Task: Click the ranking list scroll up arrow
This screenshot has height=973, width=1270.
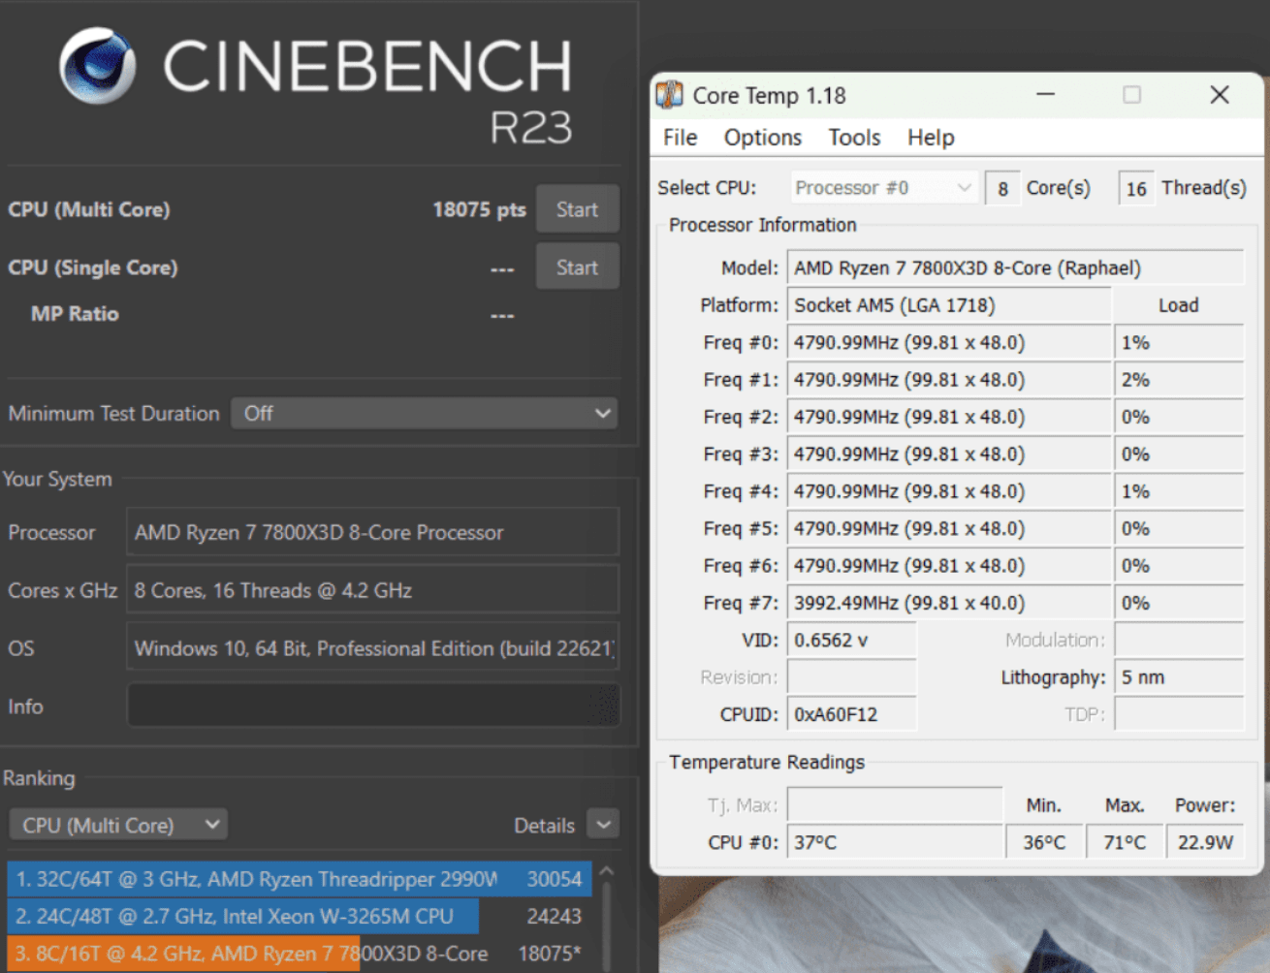Action: (x=607, y=871)
